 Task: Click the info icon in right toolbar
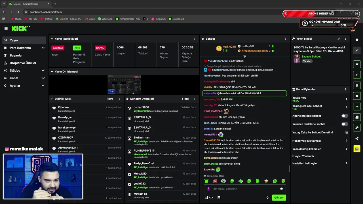357,40
